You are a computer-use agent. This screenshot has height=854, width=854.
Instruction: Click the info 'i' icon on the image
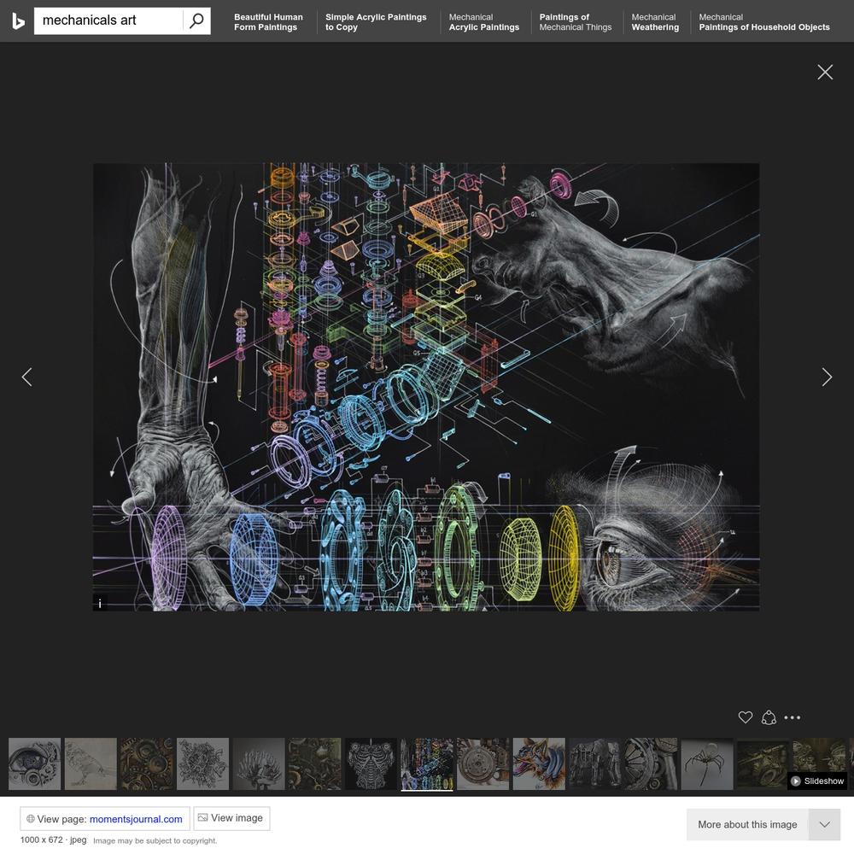(100, 603)
